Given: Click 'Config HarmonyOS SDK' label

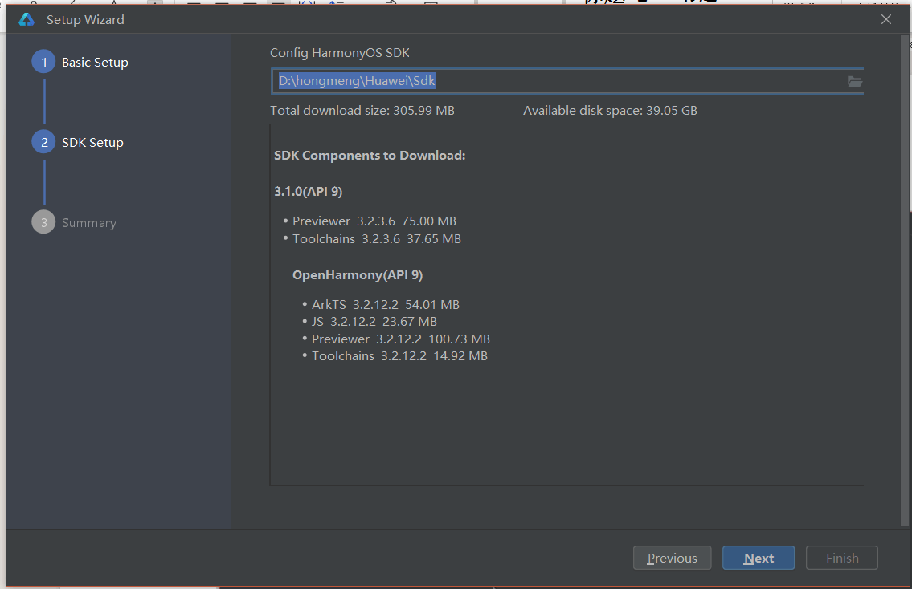Looking at the screenshot, I should [340, 53].
